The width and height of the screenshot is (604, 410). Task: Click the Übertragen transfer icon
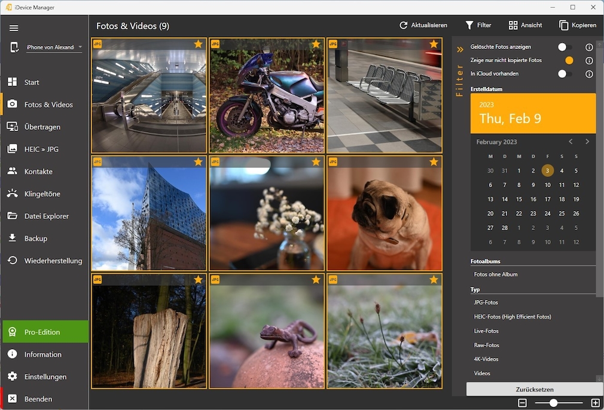pos(13,127)
